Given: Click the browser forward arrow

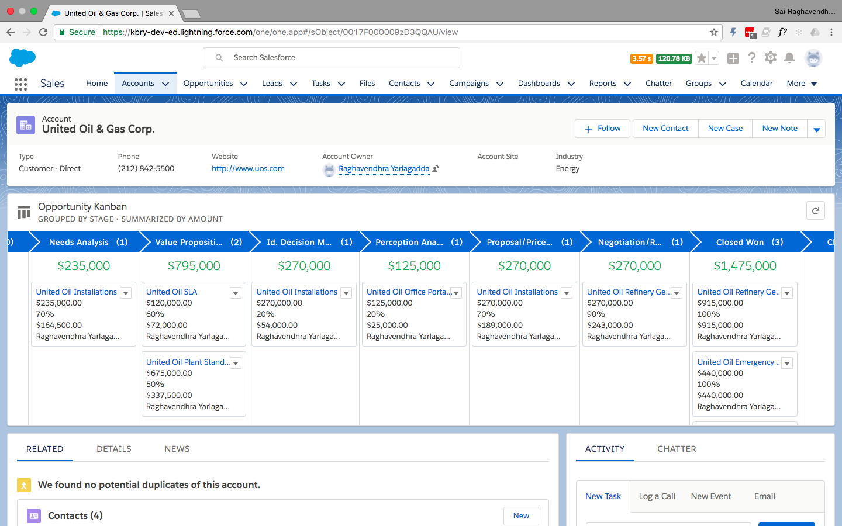Looking at the screenshot, I should [27, 32].
